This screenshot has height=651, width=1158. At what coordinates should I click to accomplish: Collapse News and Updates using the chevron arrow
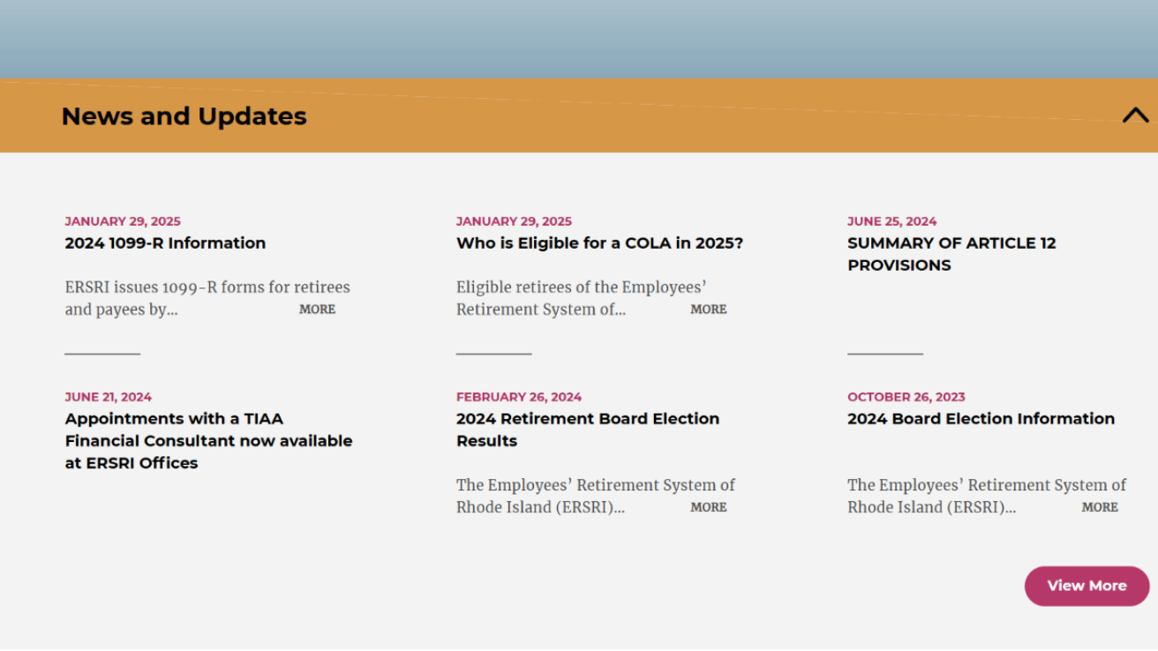[1135, 116]
